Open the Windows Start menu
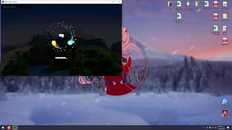232x130 pixels. 3,127
